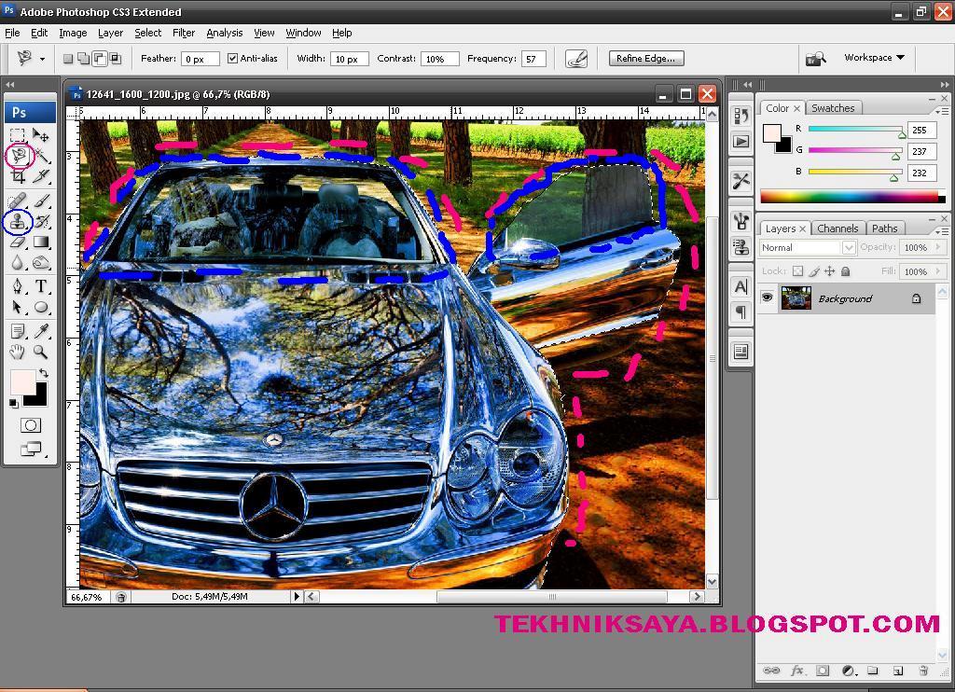Open the Filter menu
955x692 pixels.
coord(183,33)
